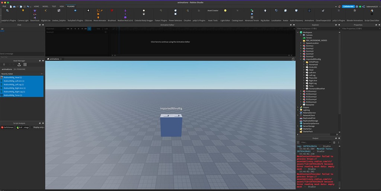Click the Filter Properties search field
The height and width of the screenshot is (191, 381).
[361, 29]
